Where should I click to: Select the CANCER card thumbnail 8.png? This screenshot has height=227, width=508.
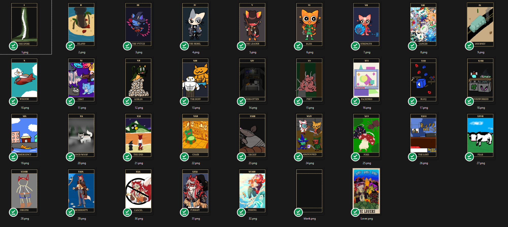click(x=423, y=25)
